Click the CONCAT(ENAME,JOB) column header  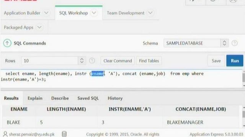point(201,109)
